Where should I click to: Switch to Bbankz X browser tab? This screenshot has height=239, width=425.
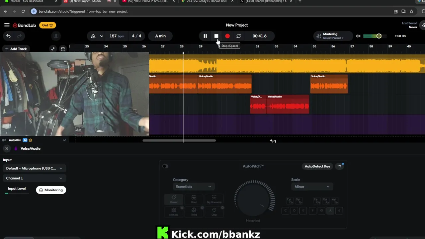click(266, 2)
